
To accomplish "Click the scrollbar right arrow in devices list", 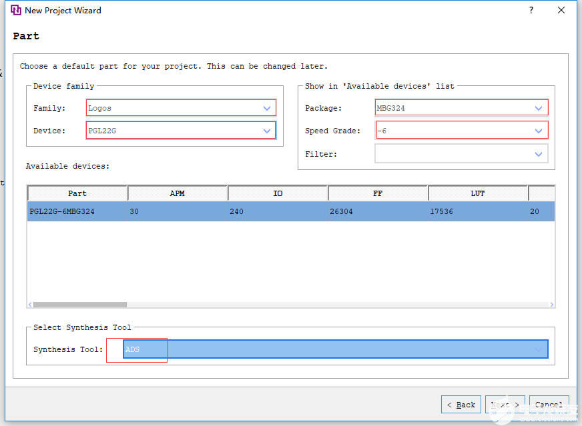I will click(x=552, y=305).
